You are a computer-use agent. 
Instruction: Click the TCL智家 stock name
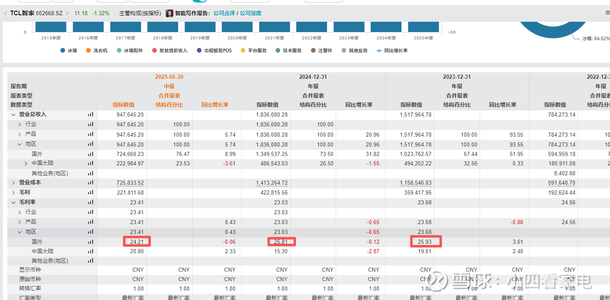tap(22, 13)
